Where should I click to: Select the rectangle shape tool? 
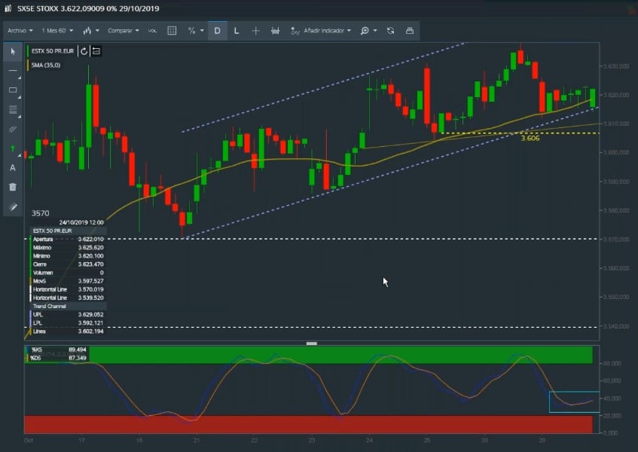point(13,90)
